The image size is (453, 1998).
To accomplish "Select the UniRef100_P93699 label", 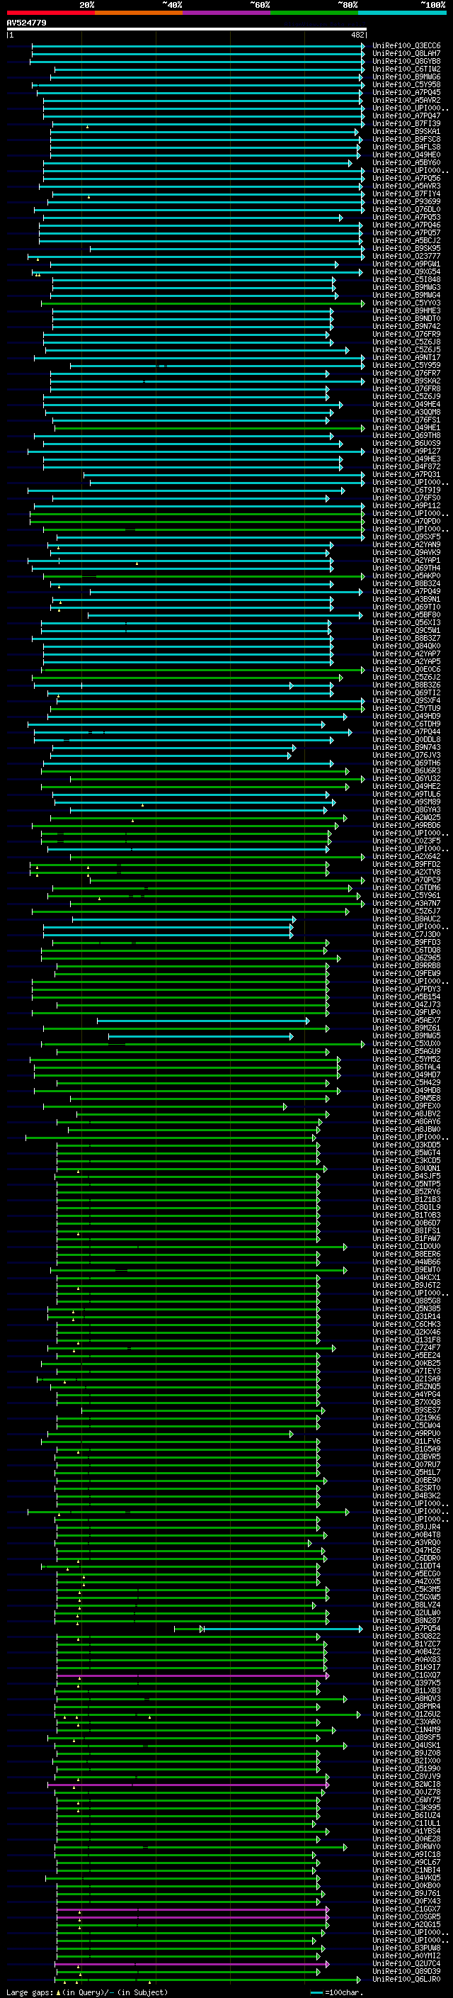I will (406, 202).
